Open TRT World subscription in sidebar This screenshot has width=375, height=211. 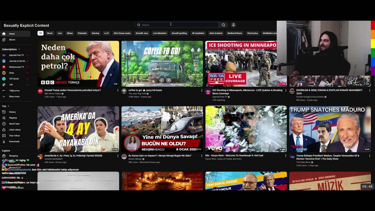pos(14,79)
